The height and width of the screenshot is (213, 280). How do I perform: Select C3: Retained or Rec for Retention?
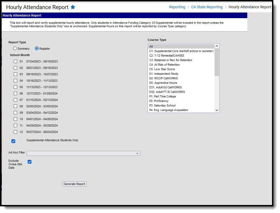181,60
